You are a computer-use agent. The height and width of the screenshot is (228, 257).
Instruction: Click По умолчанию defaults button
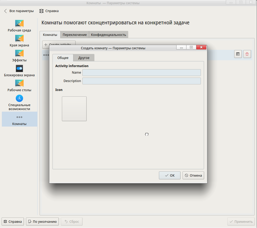(x=42, y=221)
